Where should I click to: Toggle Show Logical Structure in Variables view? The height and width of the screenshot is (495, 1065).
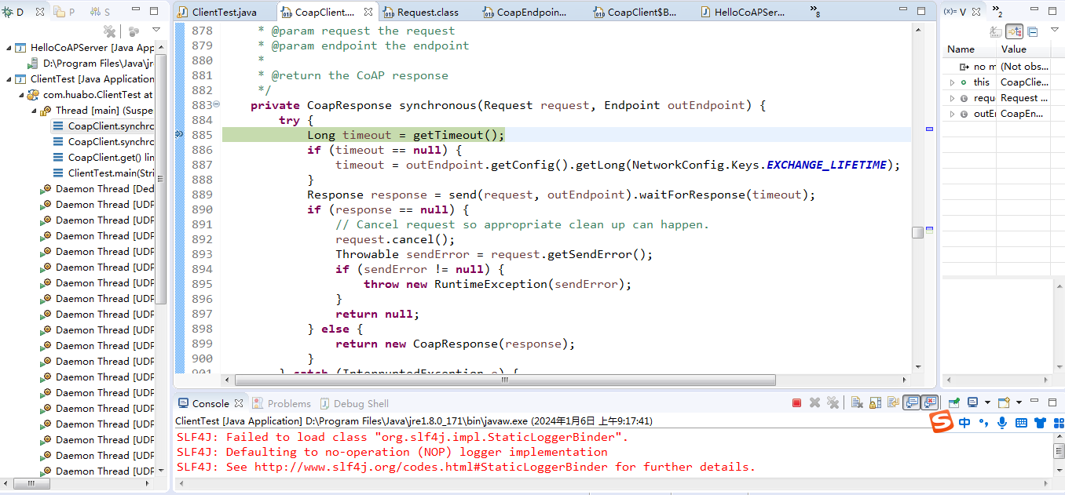coord(1015,31)
